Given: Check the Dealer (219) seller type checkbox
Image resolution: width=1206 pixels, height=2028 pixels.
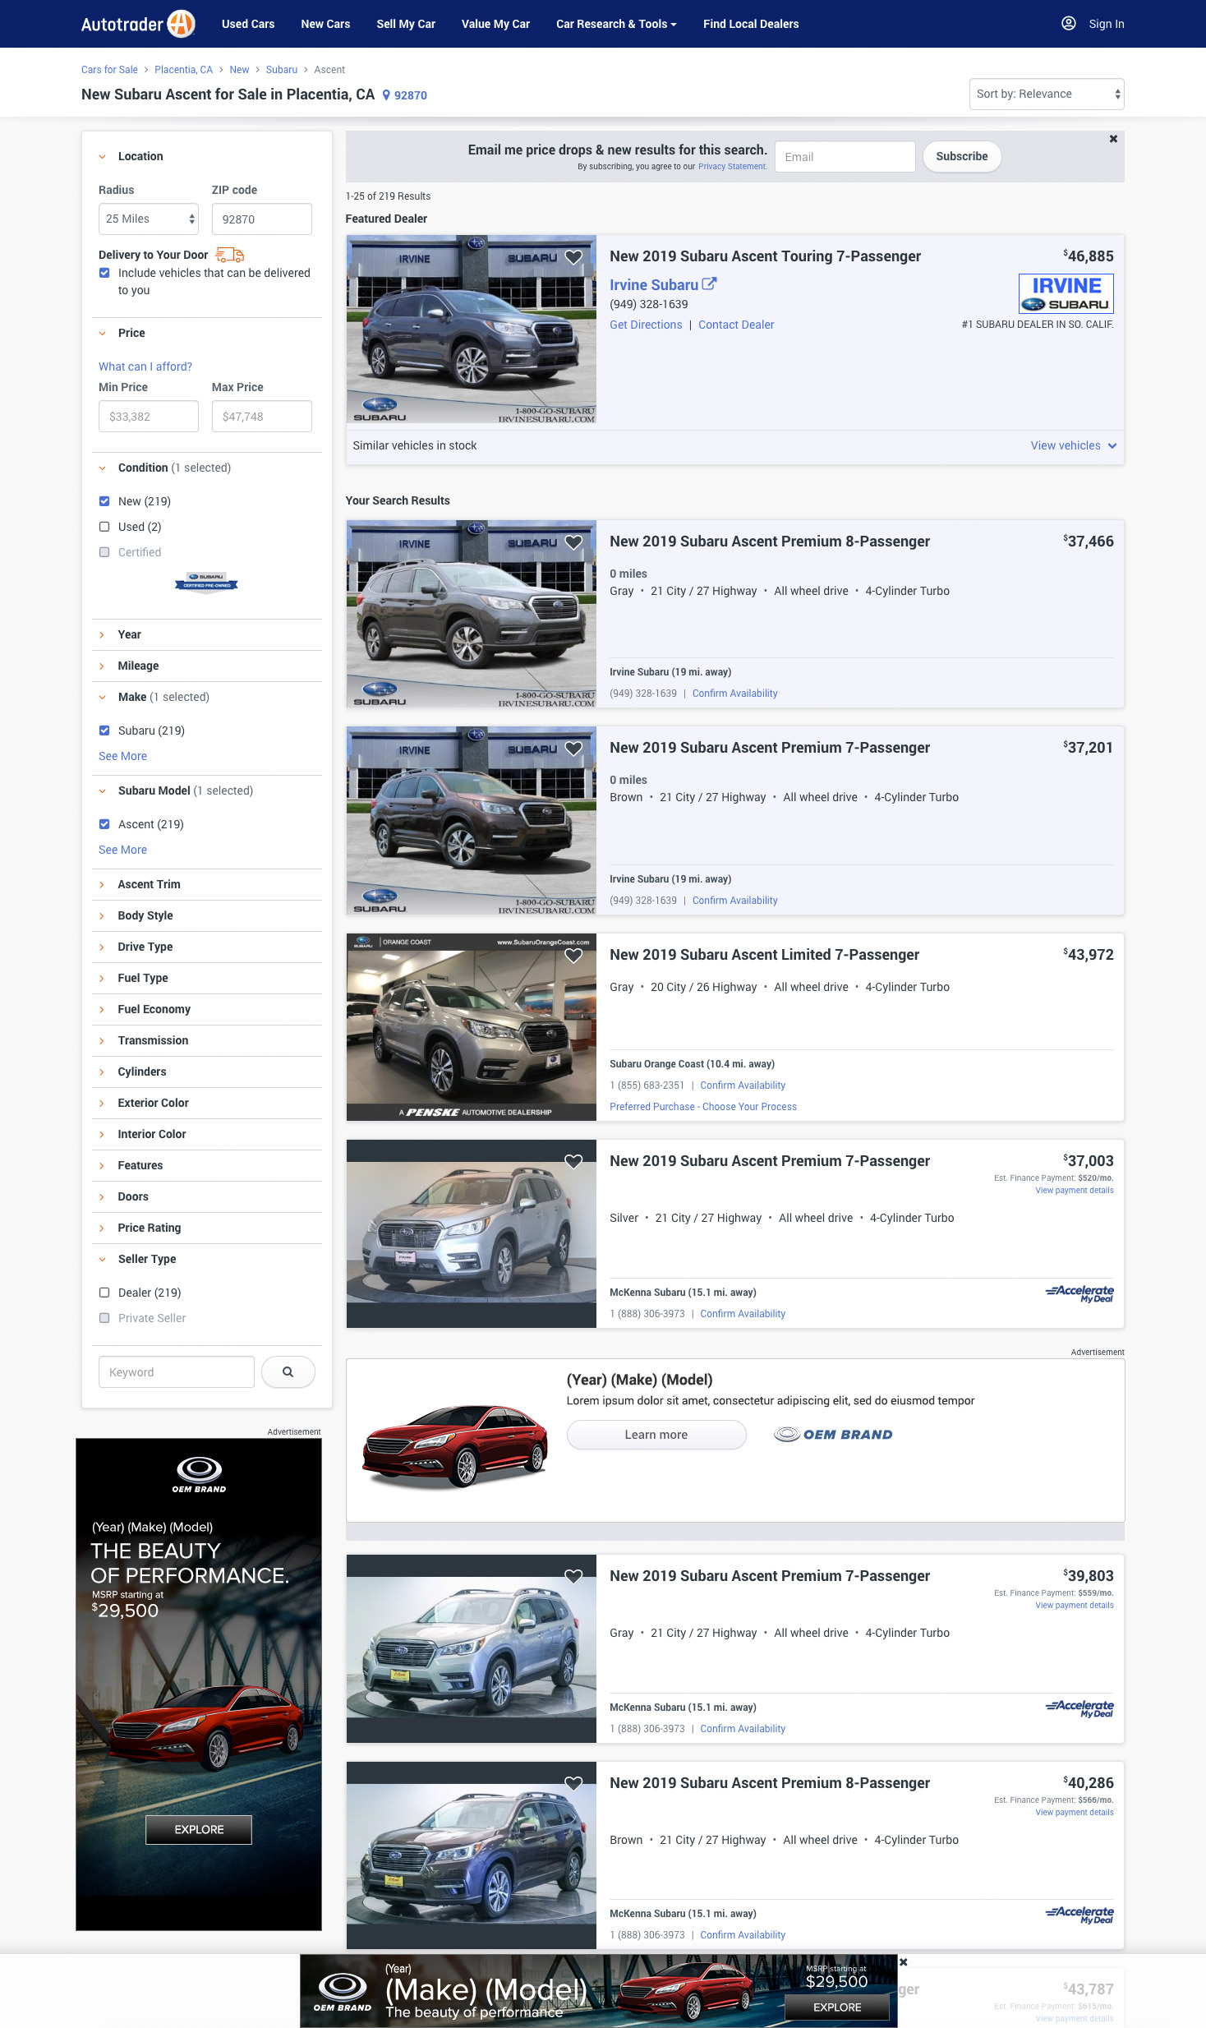Looking at the screenshot, I should 104,1293.
